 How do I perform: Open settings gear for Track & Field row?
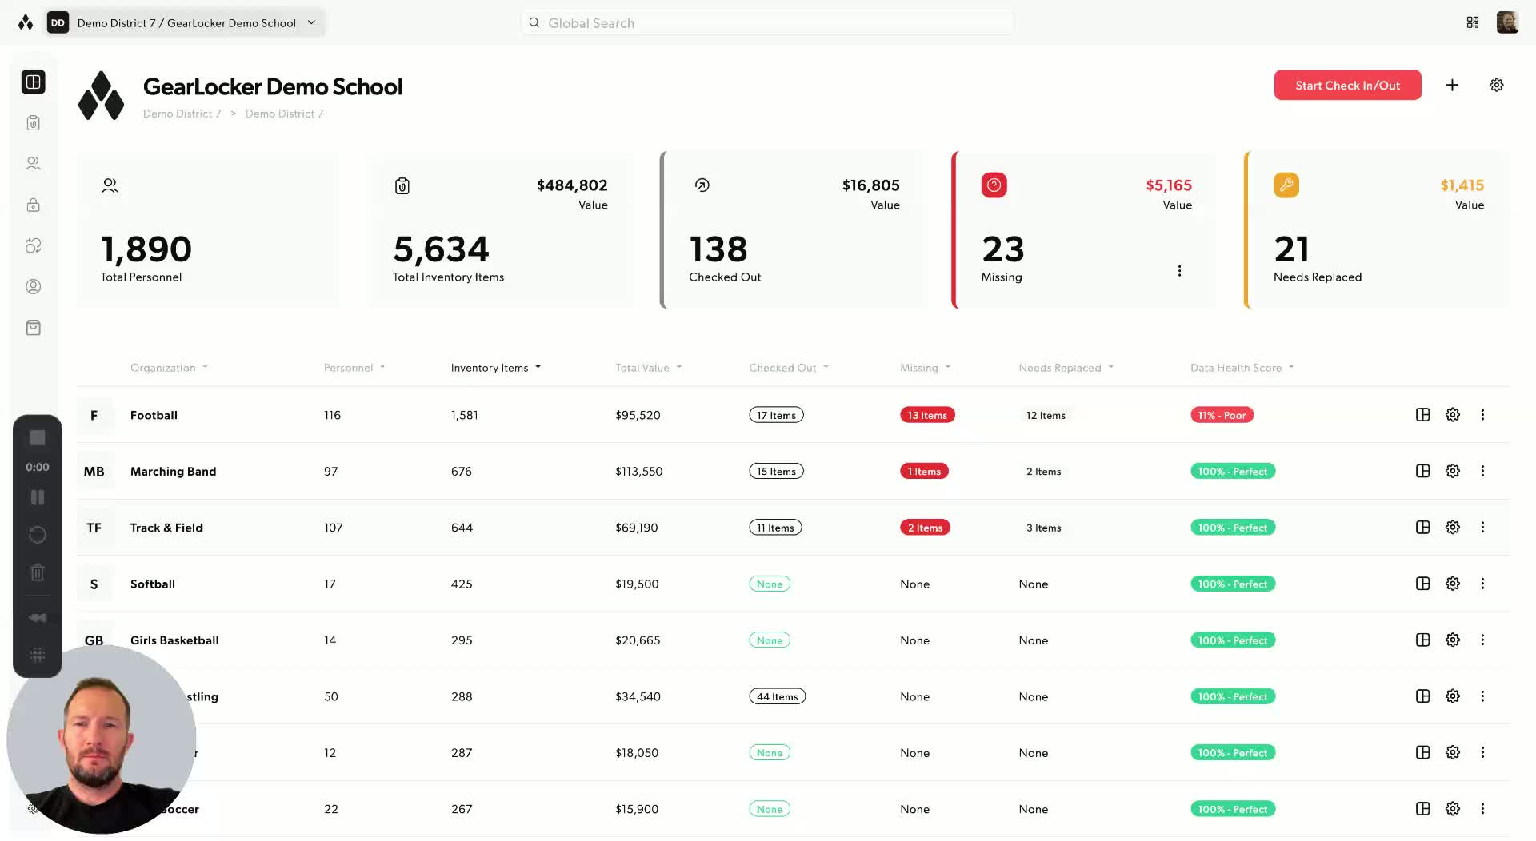[x=1453, y=528]
